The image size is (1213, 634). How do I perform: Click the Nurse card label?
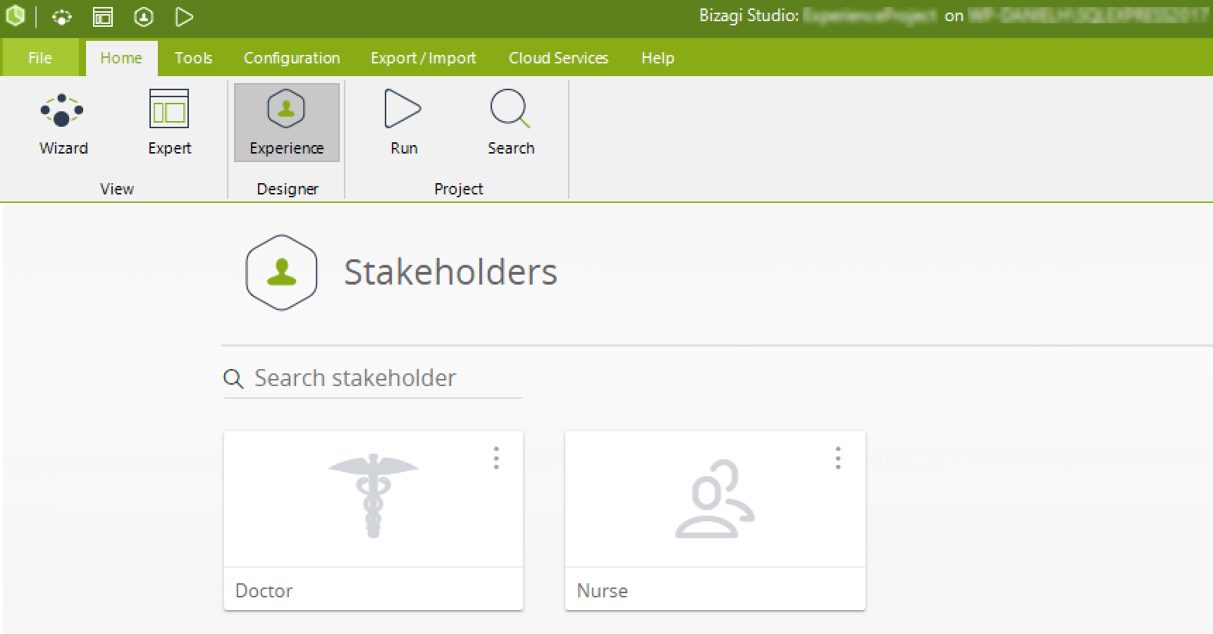point(602,590)
